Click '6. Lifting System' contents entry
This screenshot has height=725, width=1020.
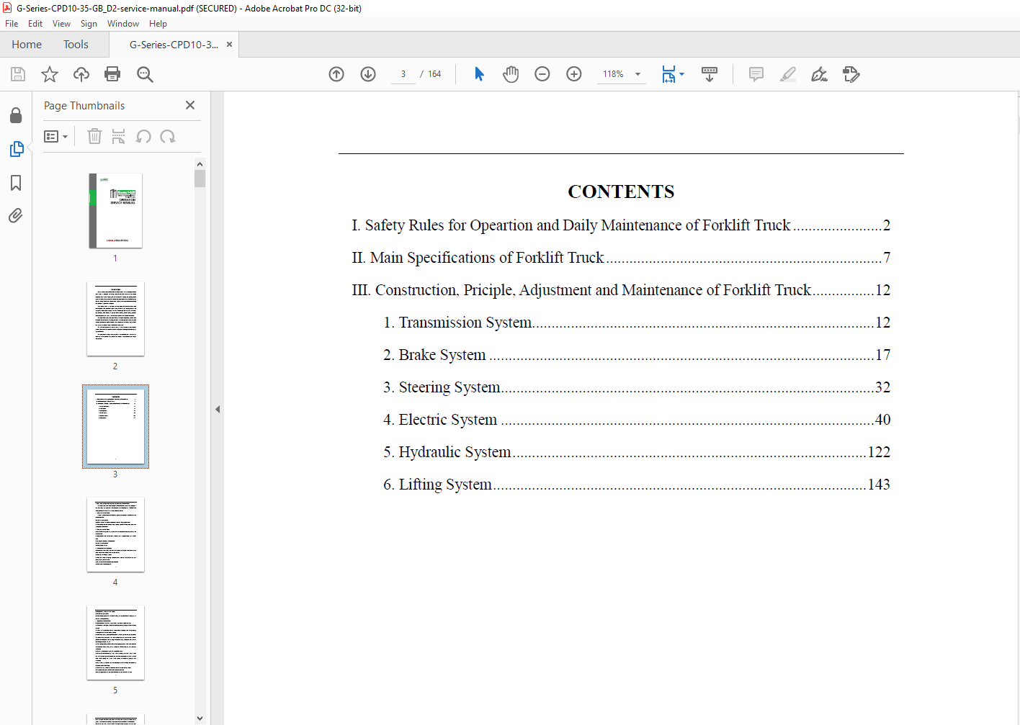click(x=637, y=485)
